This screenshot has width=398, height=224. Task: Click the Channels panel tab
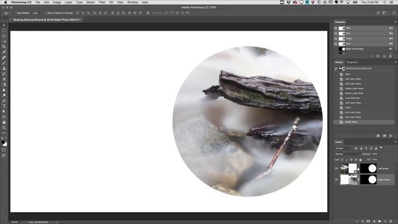pos(340,22)
